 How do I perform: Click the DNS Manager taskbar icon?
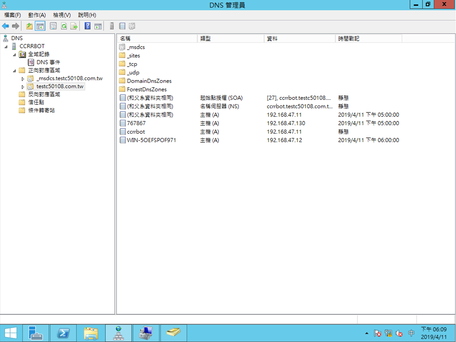(x=118, y=333)
